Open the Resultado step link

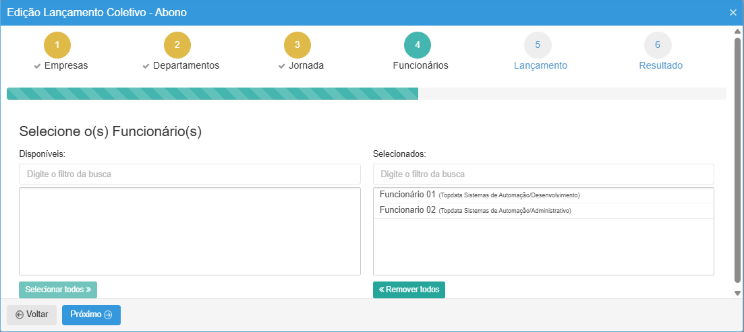(660, 66)
